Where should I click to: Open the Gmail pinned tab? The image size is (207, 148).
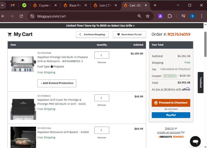point(13,5)
